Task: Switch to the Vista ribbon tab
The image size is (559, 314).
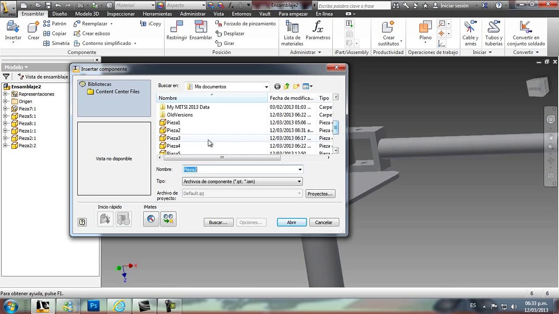Action: pos(219,14)
